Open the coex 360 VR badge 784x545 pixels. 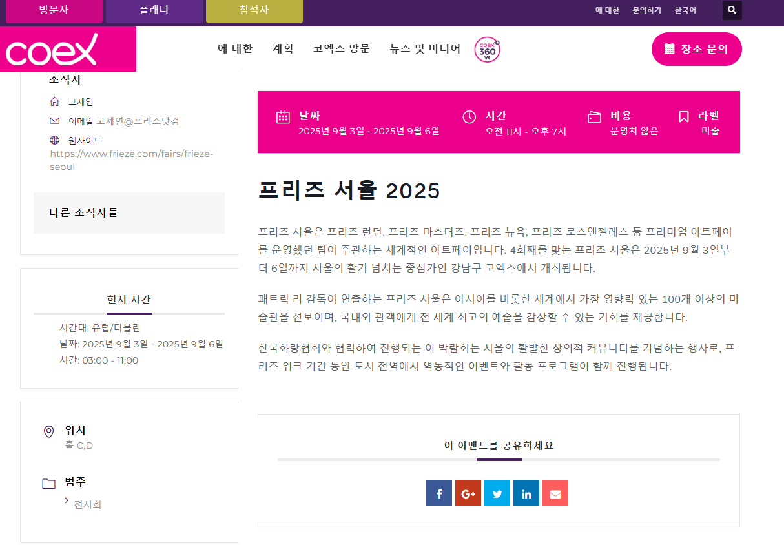pos(487,49)
